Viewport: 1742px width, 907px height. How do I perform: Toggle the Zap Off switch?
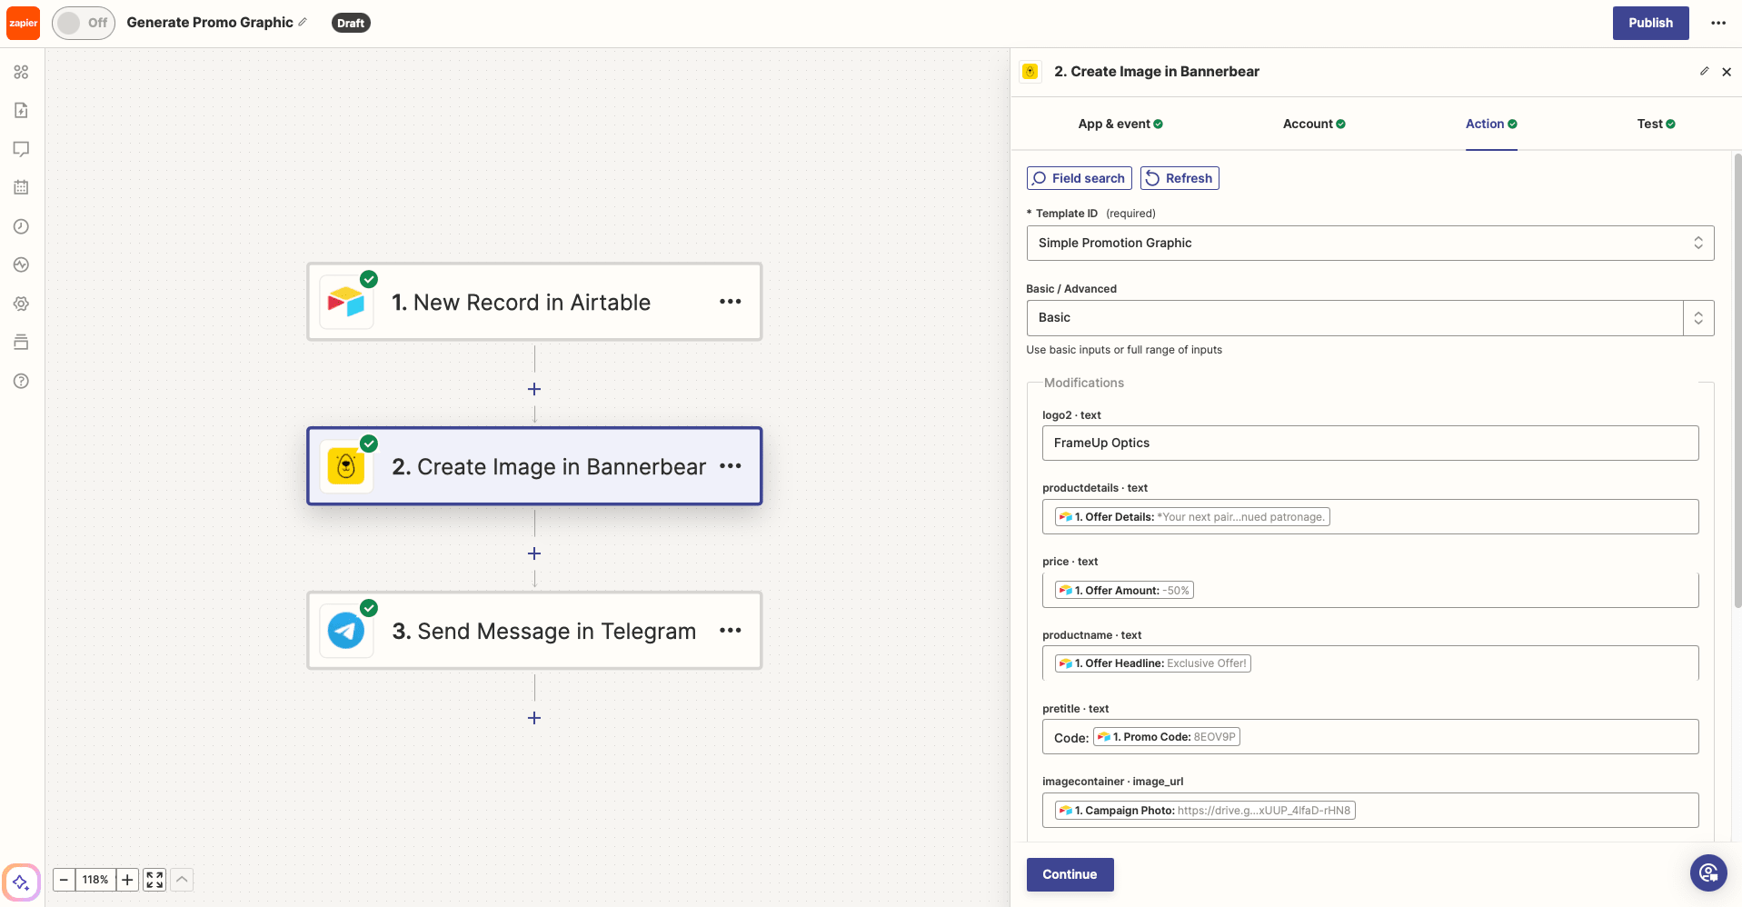[83, 23]
